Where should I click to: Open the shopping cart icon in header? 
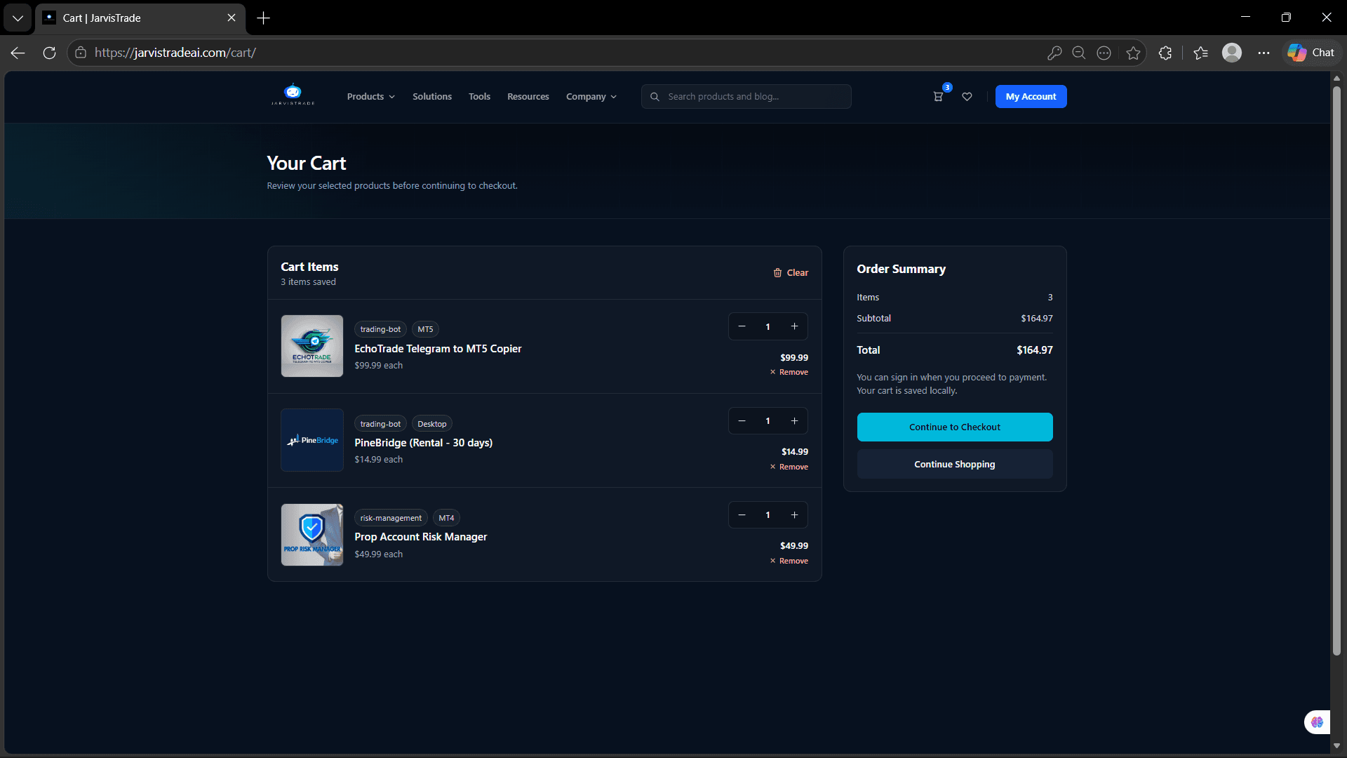pos(938,97)
